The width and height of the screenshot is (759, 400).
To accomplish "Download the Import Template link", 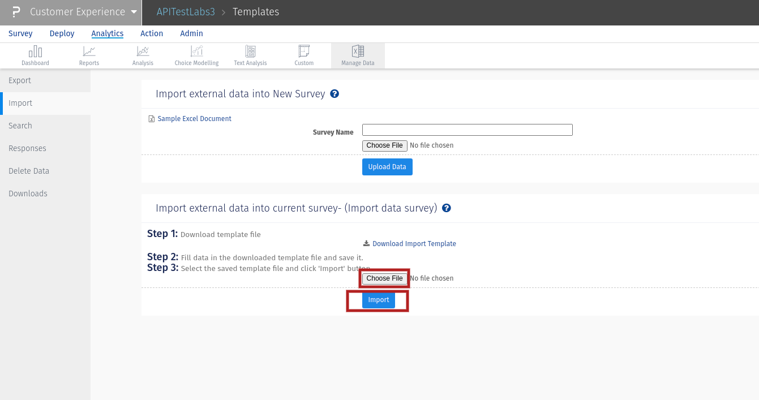I will click(x=414, y=244).
